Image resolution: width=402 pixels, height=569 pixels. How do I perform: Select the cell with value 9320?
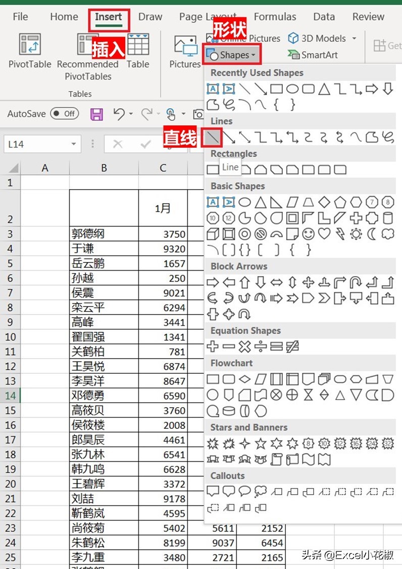[x=163, y=248]
